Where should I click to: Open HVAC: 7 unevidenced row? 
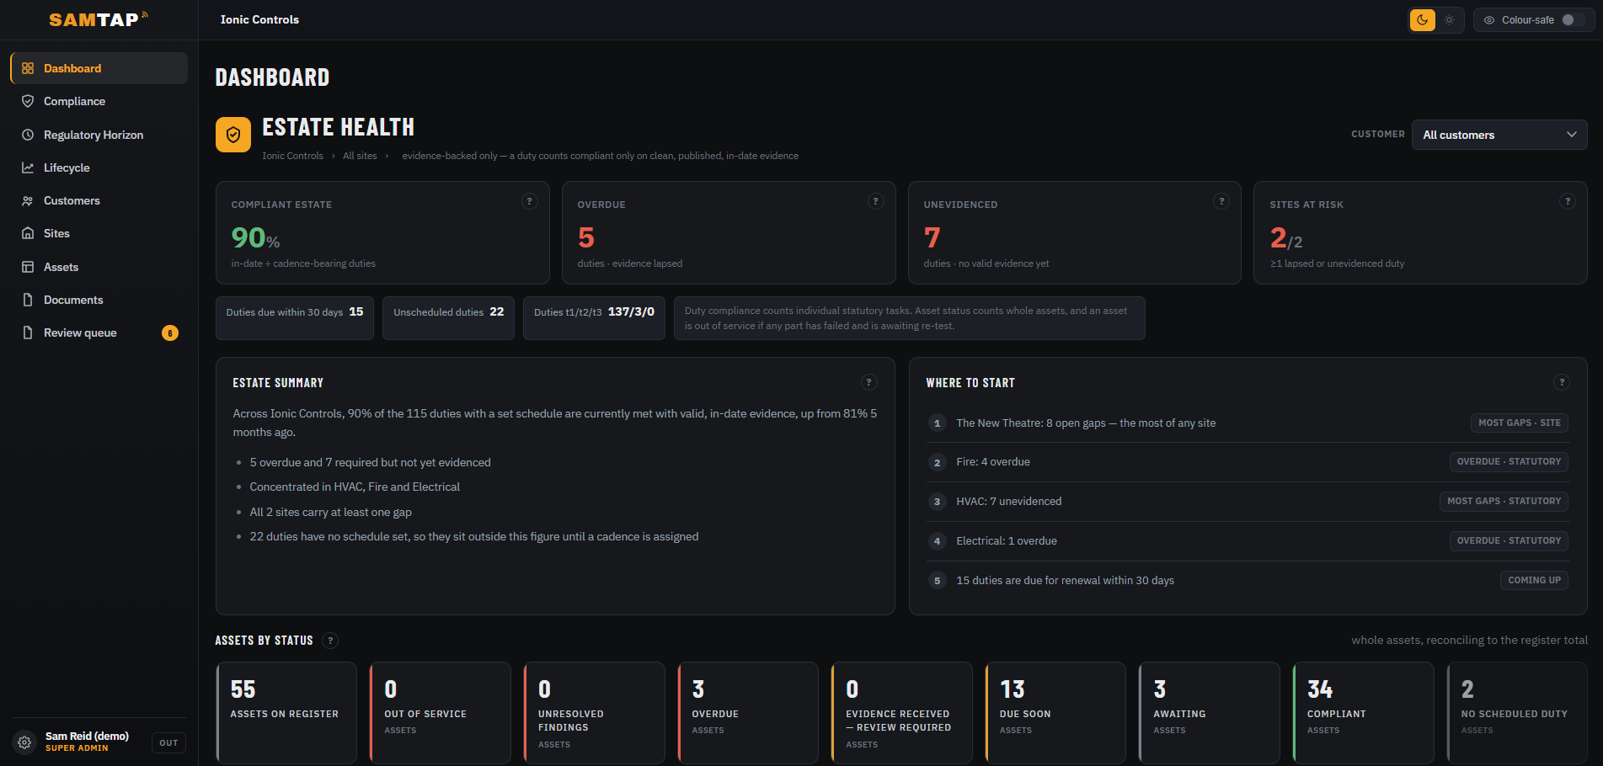1248,501
